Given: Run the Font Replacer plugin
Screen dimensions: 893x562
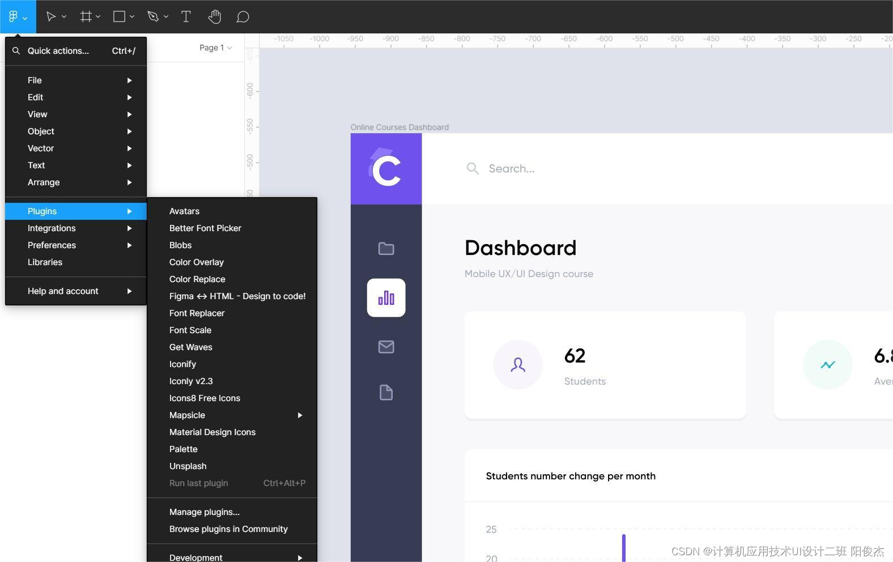Looking at the screenshot, I should 232,313.
